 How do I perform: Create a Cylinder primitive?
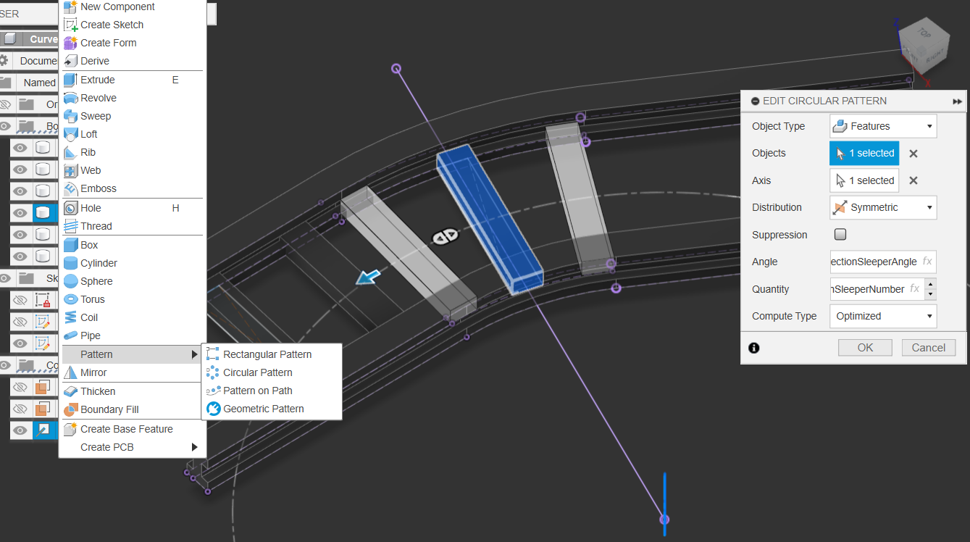[99, 263]
